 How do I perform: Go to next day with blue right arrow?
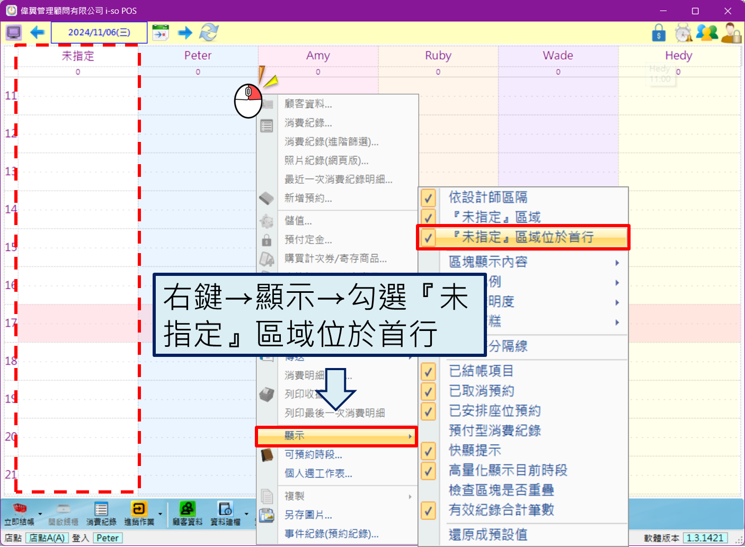[x=185, y=33]
